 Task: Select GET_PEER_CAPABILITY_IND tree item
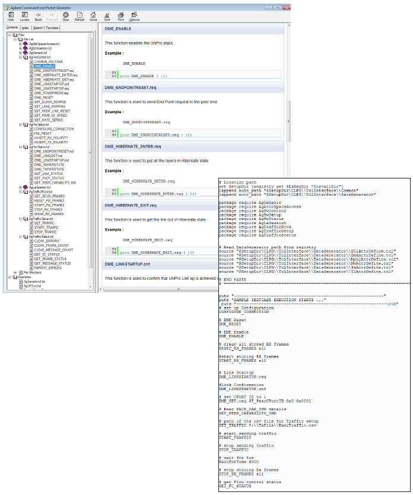(55, 183)
